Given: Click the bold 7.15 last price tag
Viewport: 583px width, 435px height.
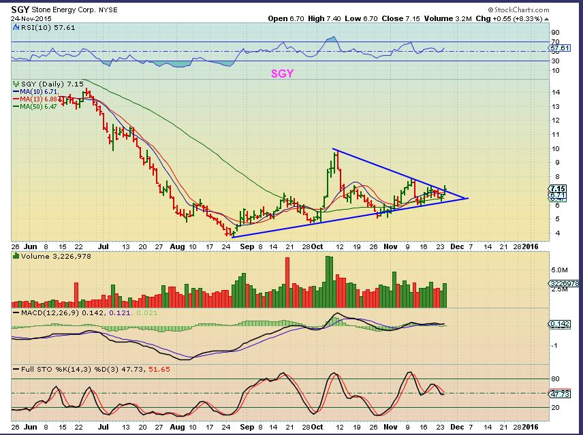Looking at the screenshot, I should pos(558,189).
